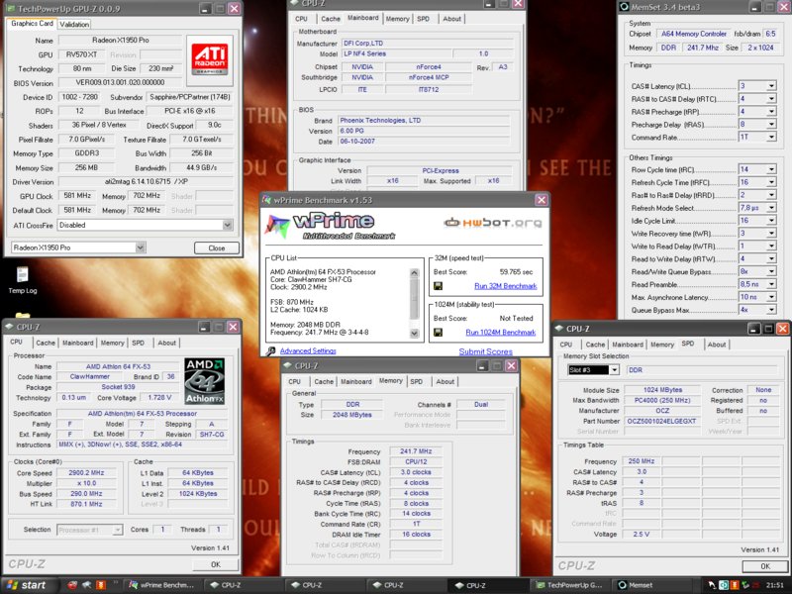Click the save icon under 1024M stability test
The image size is (792, 594).
(438, 332)
